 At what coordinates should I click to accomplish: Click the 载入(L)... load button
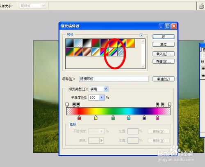pos(164,54)
